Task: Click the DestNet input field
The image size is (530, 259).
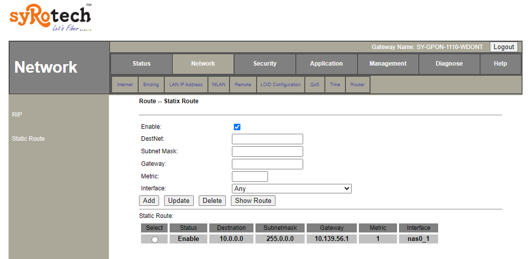Action: click(x=268, y=139)
